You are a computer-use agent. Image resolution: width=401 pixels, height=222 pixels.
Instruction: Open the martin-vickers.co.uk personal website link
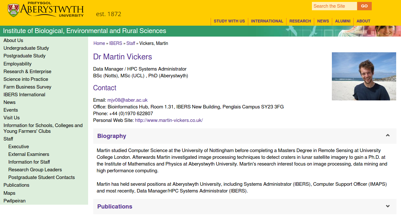[x=169, y=120]
